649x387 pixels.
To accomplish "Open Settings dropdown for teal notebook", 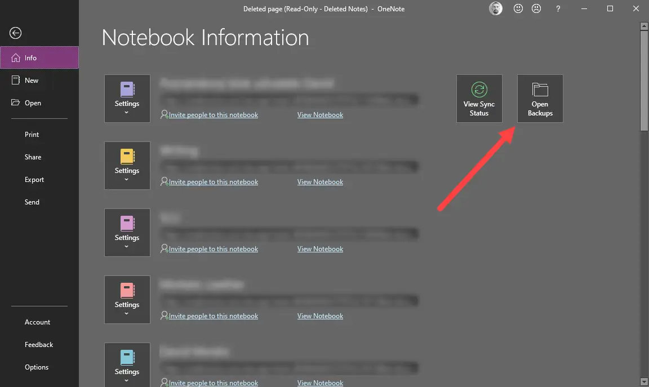I will pos(127,365).
